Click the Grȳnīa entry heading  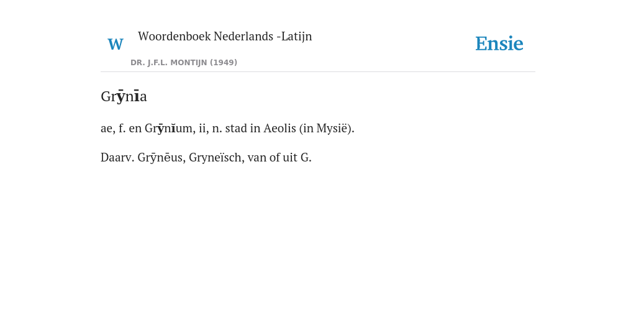(x=124, y=96)
